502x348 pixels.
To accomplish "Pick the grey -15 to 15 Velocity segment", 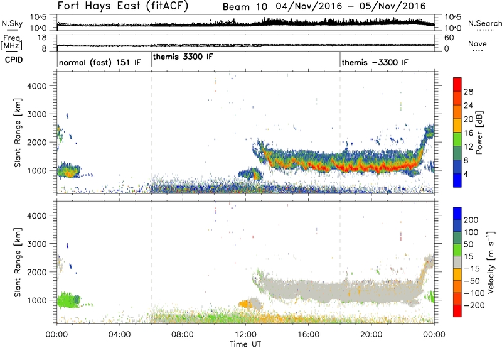I will pyautogui.click(x=457, y=262).
